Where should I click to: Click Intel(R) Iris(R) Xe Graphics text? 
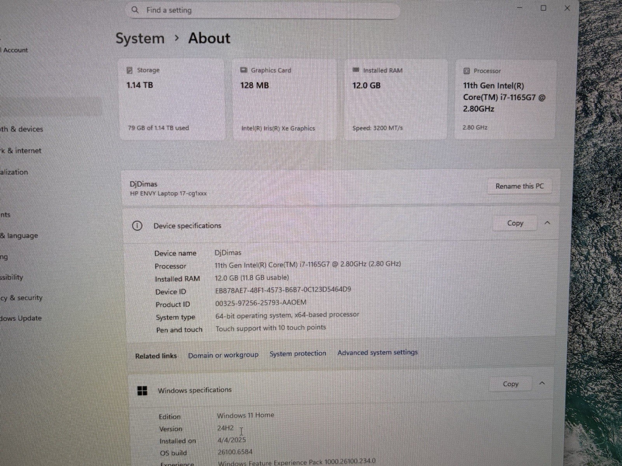(278, 128)
